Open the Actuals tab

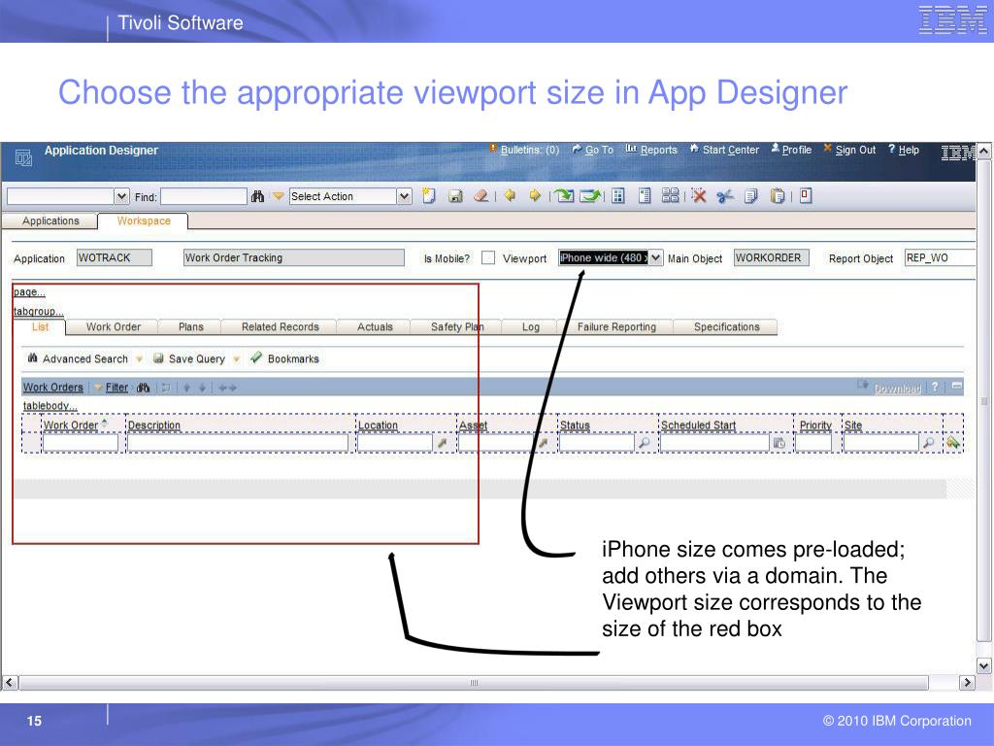click(x=375, y=326)
